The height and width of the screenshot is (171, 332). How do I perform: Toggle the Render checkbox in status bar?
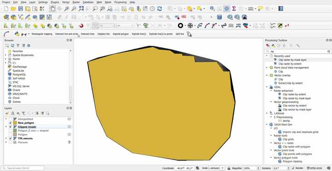[x=293, y=168]
